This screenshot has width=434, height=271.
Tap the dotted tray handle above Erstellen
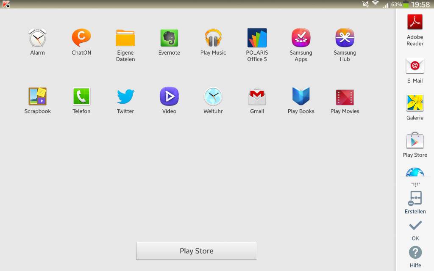point(415,184)
